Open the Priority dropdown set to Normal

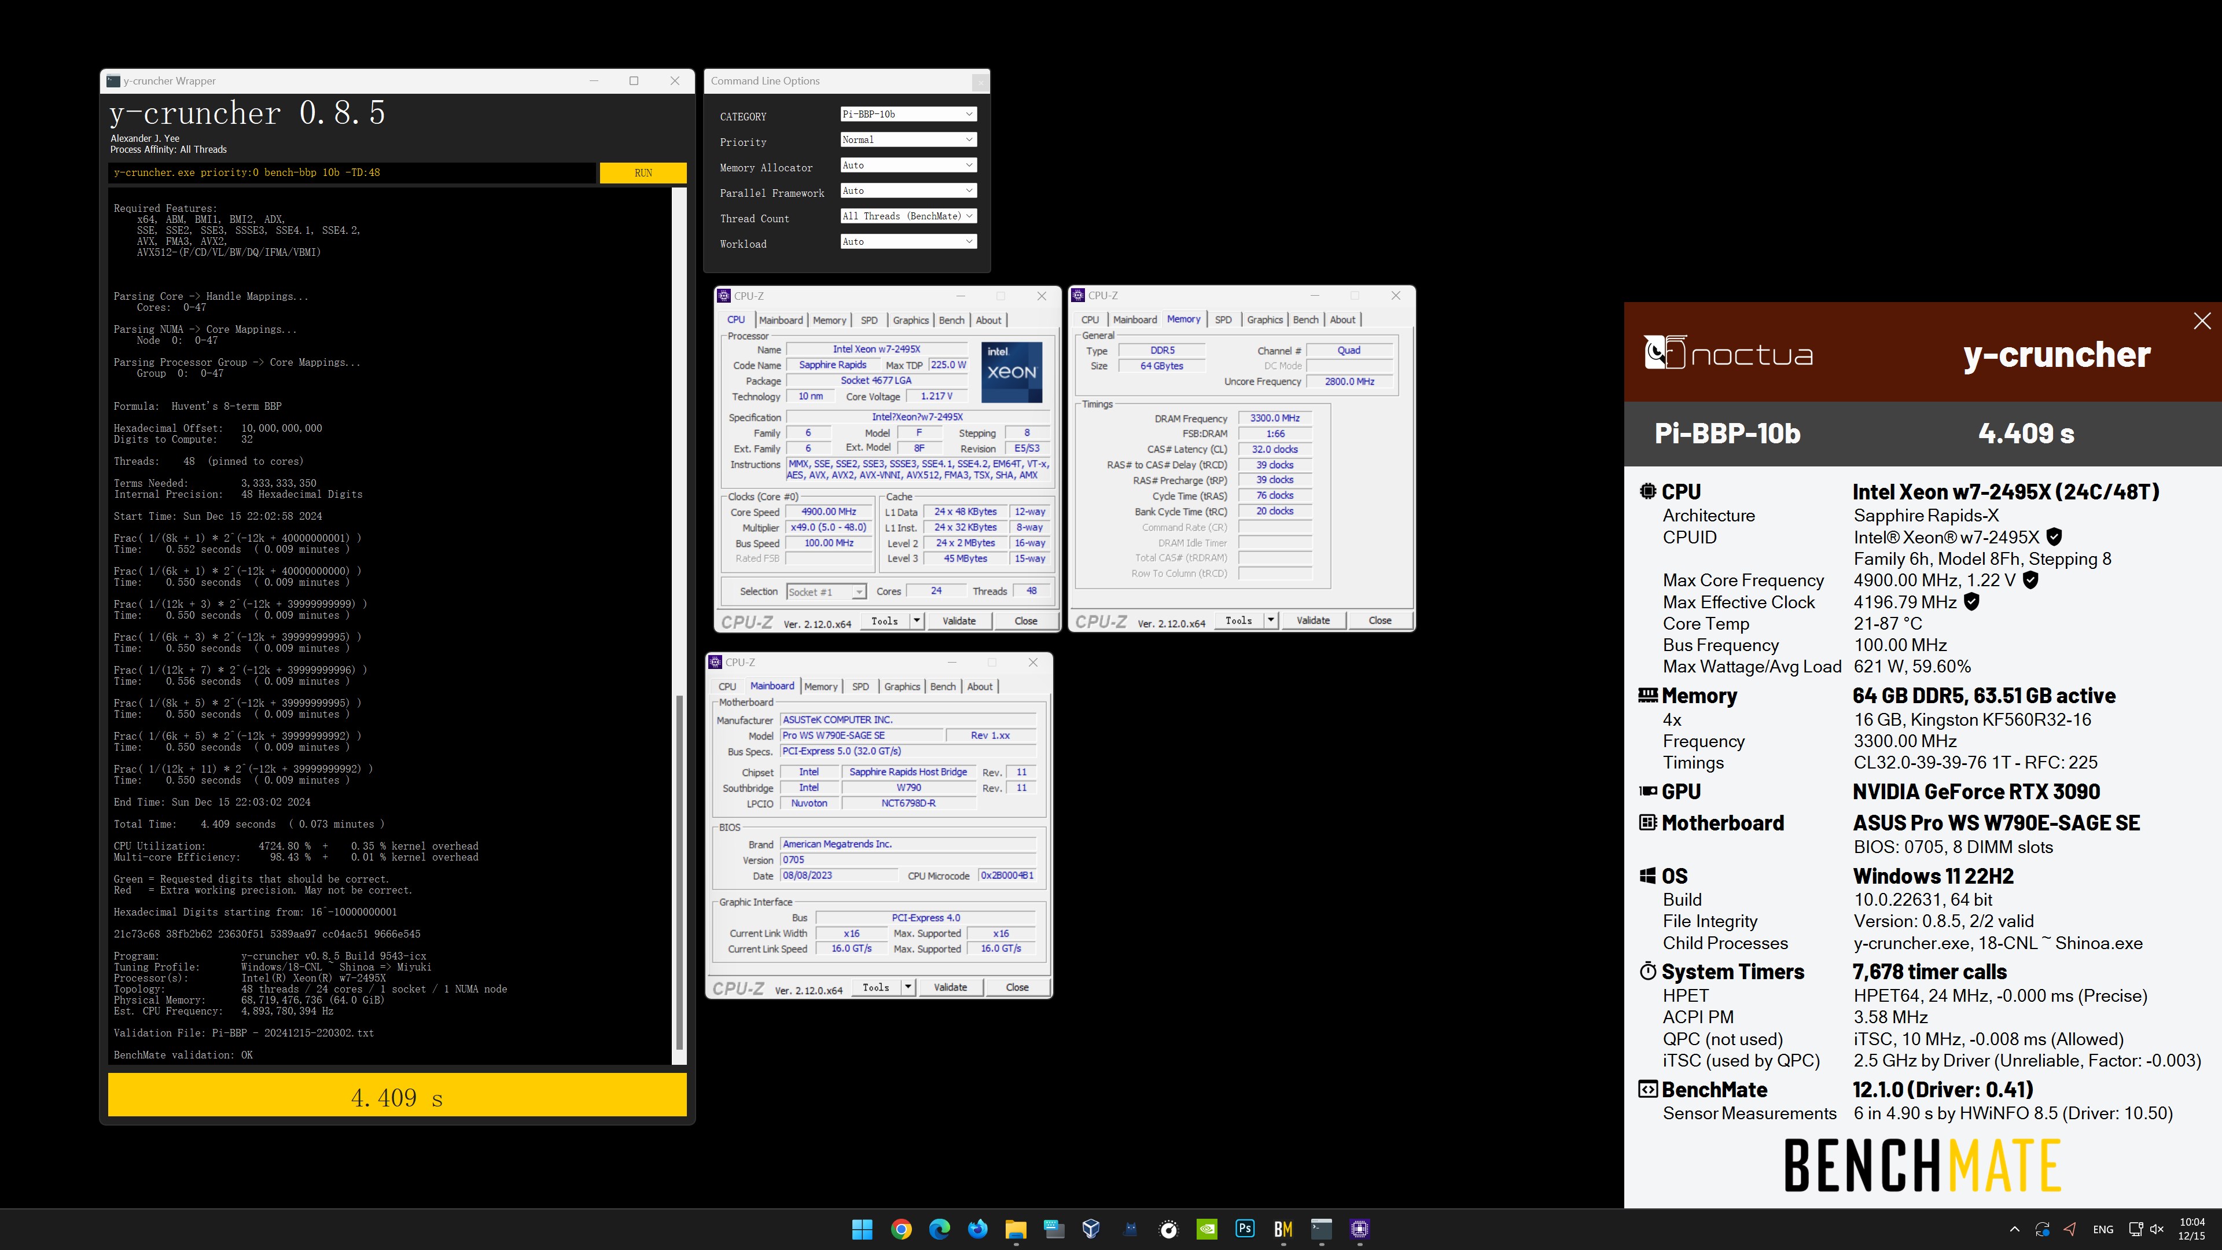pyautogui.click(x=908, y=139)
